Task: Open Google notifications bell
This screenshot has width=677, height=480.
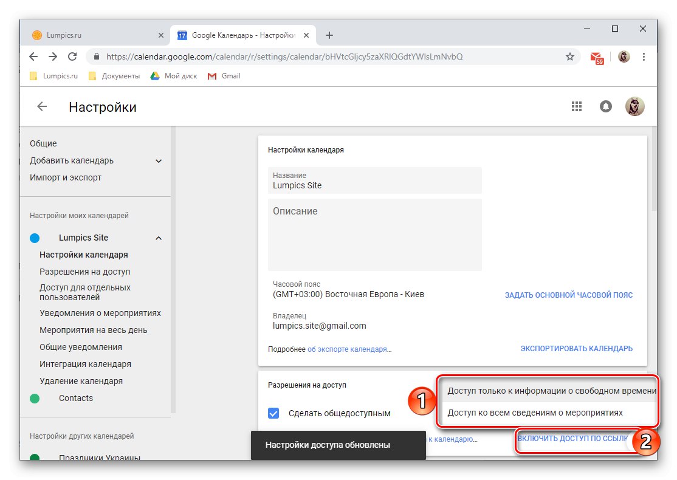Action: [605, 106]
